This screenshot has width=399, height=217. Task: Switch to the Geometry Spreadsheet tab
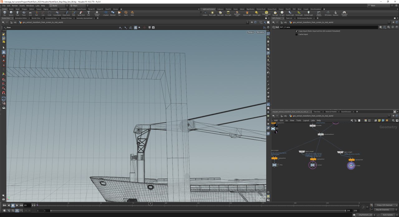click(x=84, y=18)
